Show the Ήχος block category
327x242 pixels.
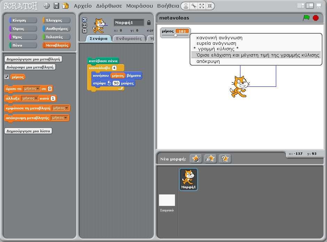click(x=23, y=37)
